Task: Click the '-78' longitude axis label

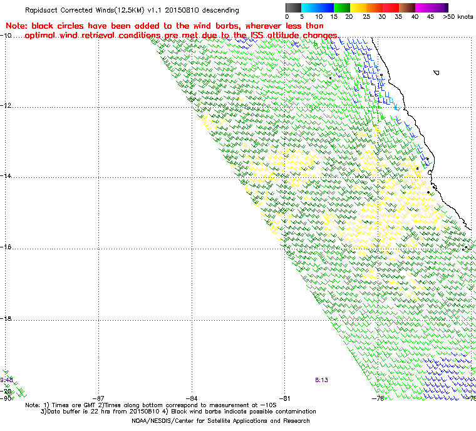Action: [x=378, y=398]
